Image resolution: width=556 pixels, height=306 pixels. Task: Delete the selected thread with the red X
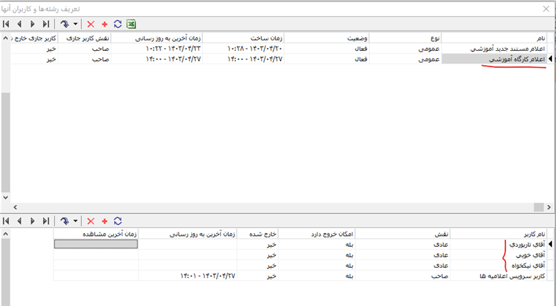[x=90, y=24]
